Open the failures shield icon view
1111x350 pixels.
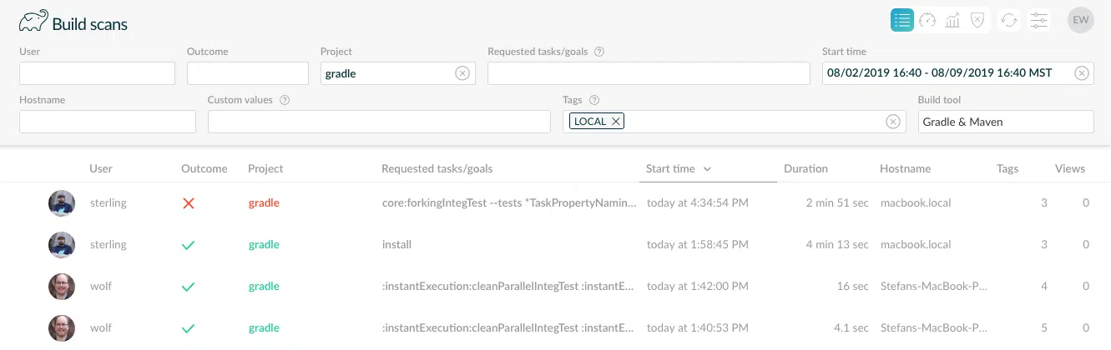(x=977, y=20)
